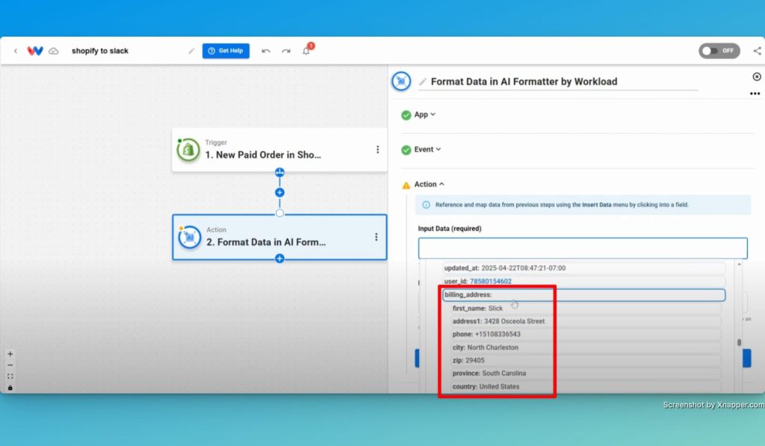This screenshot has width=765, height=446.
Task: Add a branch path below trigger
Action: [279, 173]
